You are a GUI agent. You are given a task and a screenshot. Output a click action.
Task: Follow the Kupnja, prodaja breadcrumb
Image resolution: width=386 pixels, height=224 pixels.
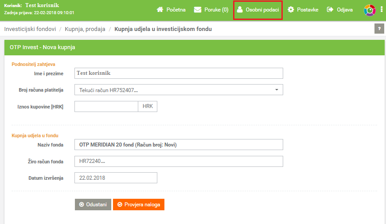85,29
